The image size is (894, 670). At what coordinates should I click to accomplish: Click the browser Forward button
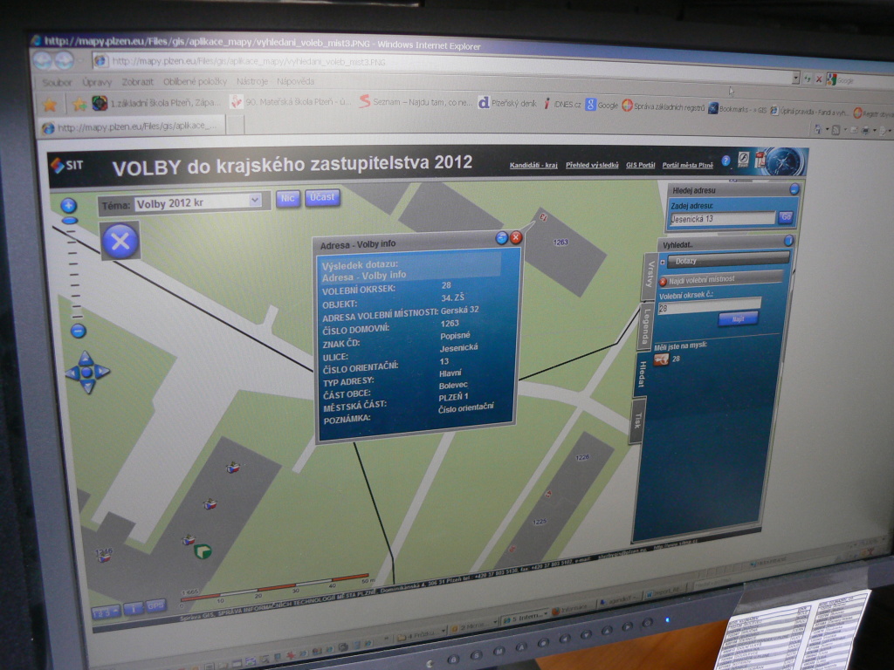[64, 60]
